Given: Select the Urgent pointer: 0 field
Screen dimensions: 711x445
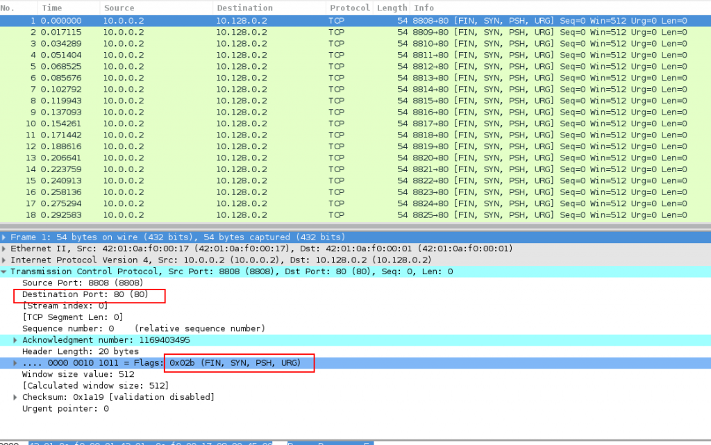Looking at the screenshot, I should [x=65, y=409].
